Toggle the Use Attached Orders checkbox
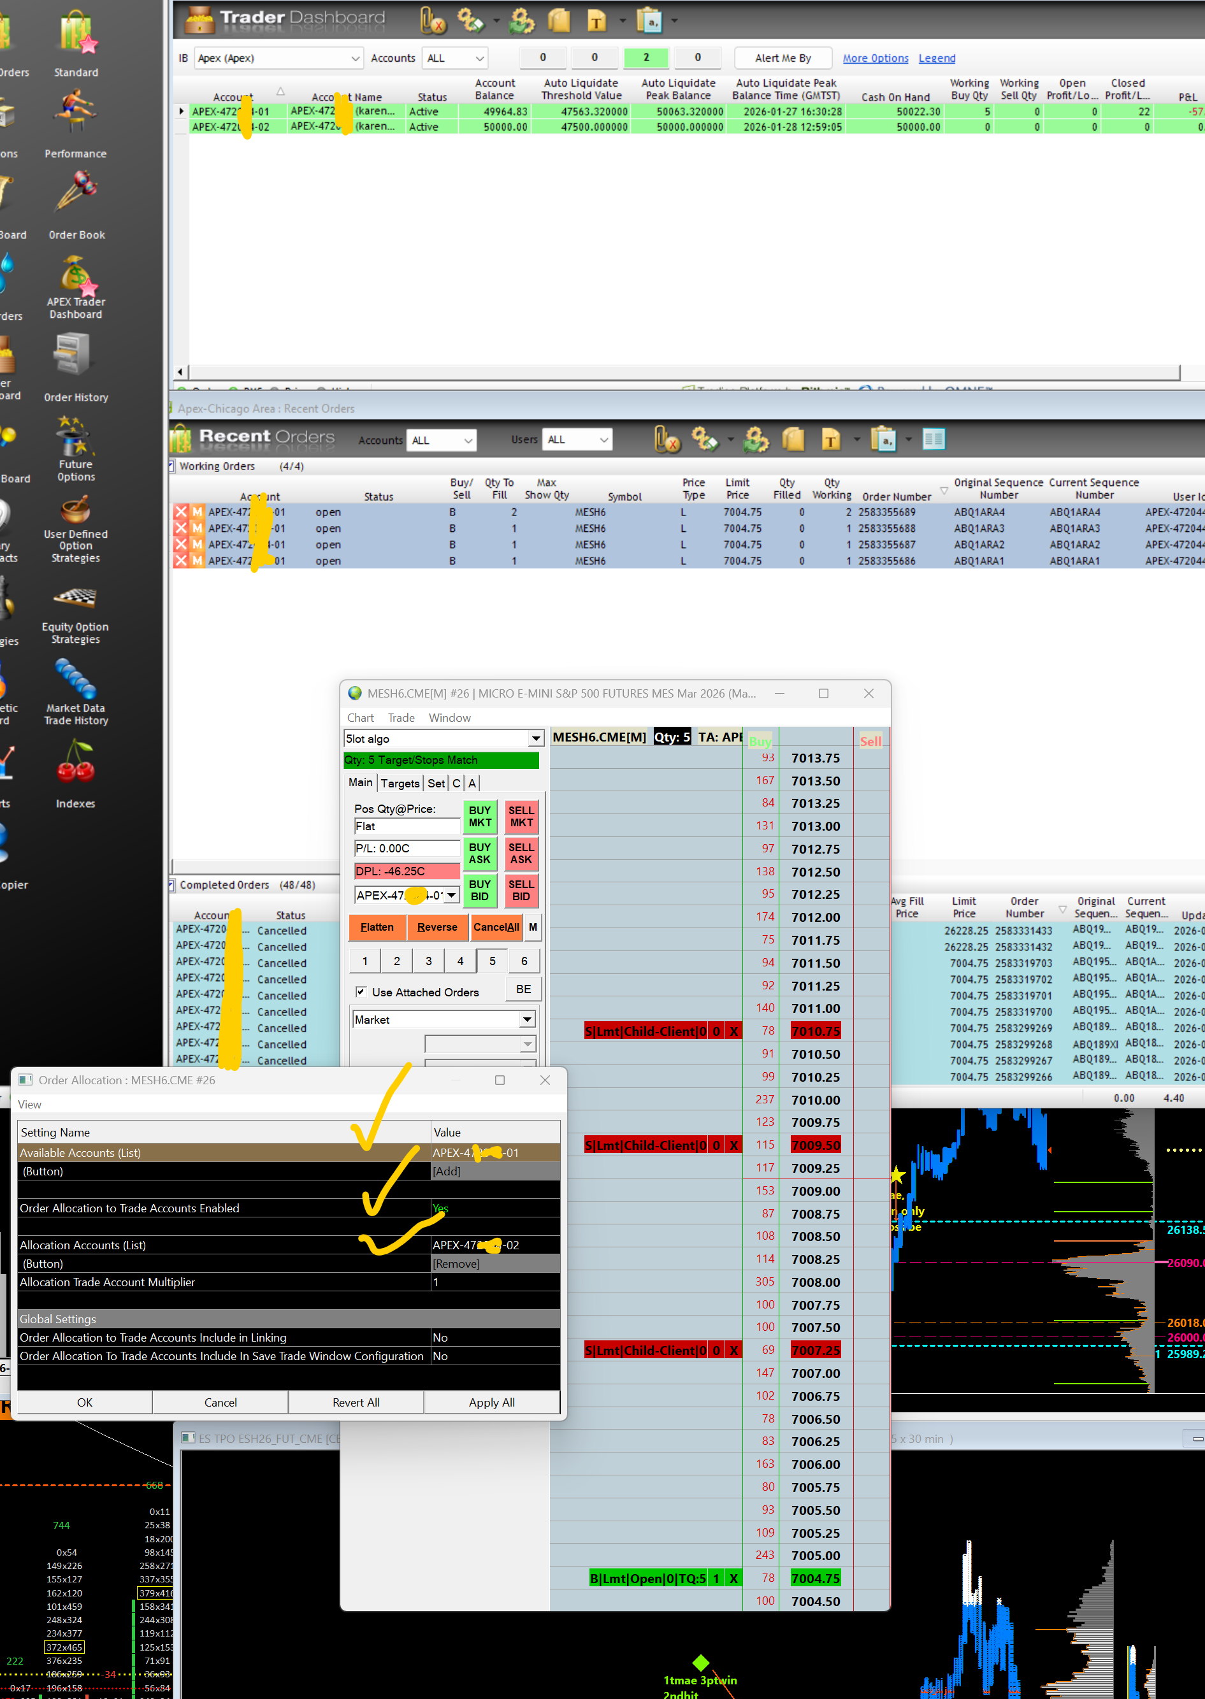Viewport: 1205px width, 1699px height. click(x=361, y=991)
